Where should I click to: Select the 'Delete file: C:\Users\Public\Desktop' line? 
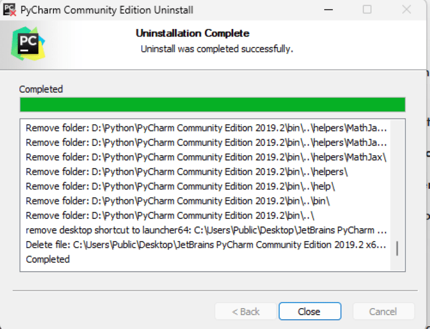(205, 244)
